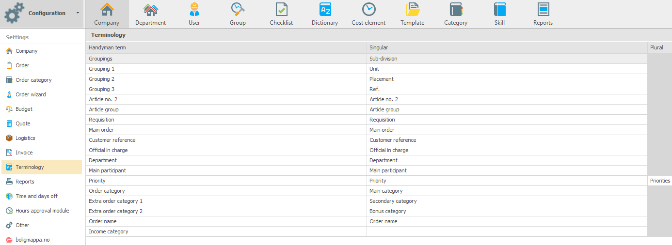The height and width of the screenshot is (245, 672).
Task: Select Quote in Settings sidebar
Action: pyautogui.click(x=42, y=123)
